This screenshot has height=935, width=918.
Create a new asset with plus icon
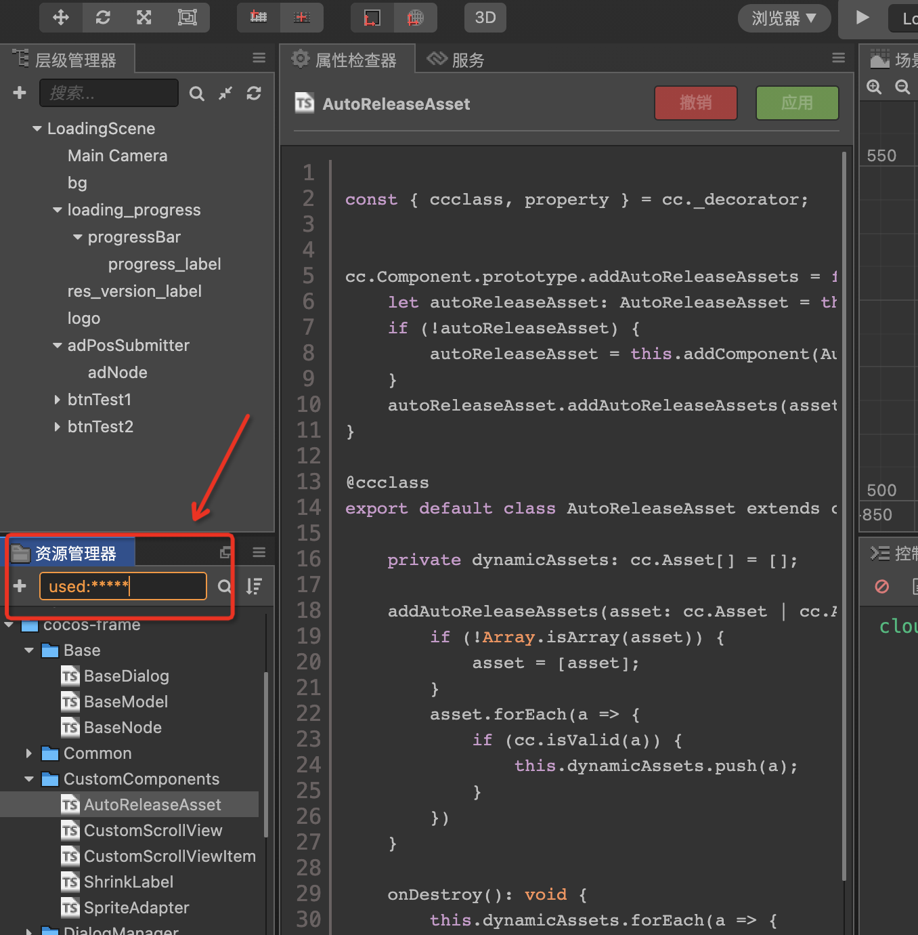coord(20,586)
